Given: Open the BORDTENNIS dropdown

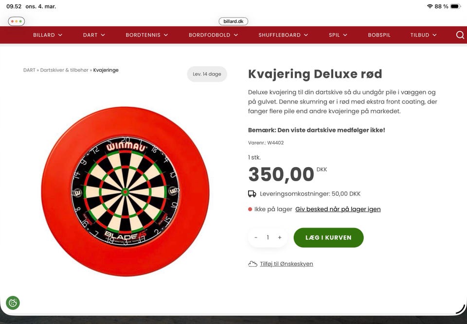Looking at the screenshot, I should coord(147,35).
